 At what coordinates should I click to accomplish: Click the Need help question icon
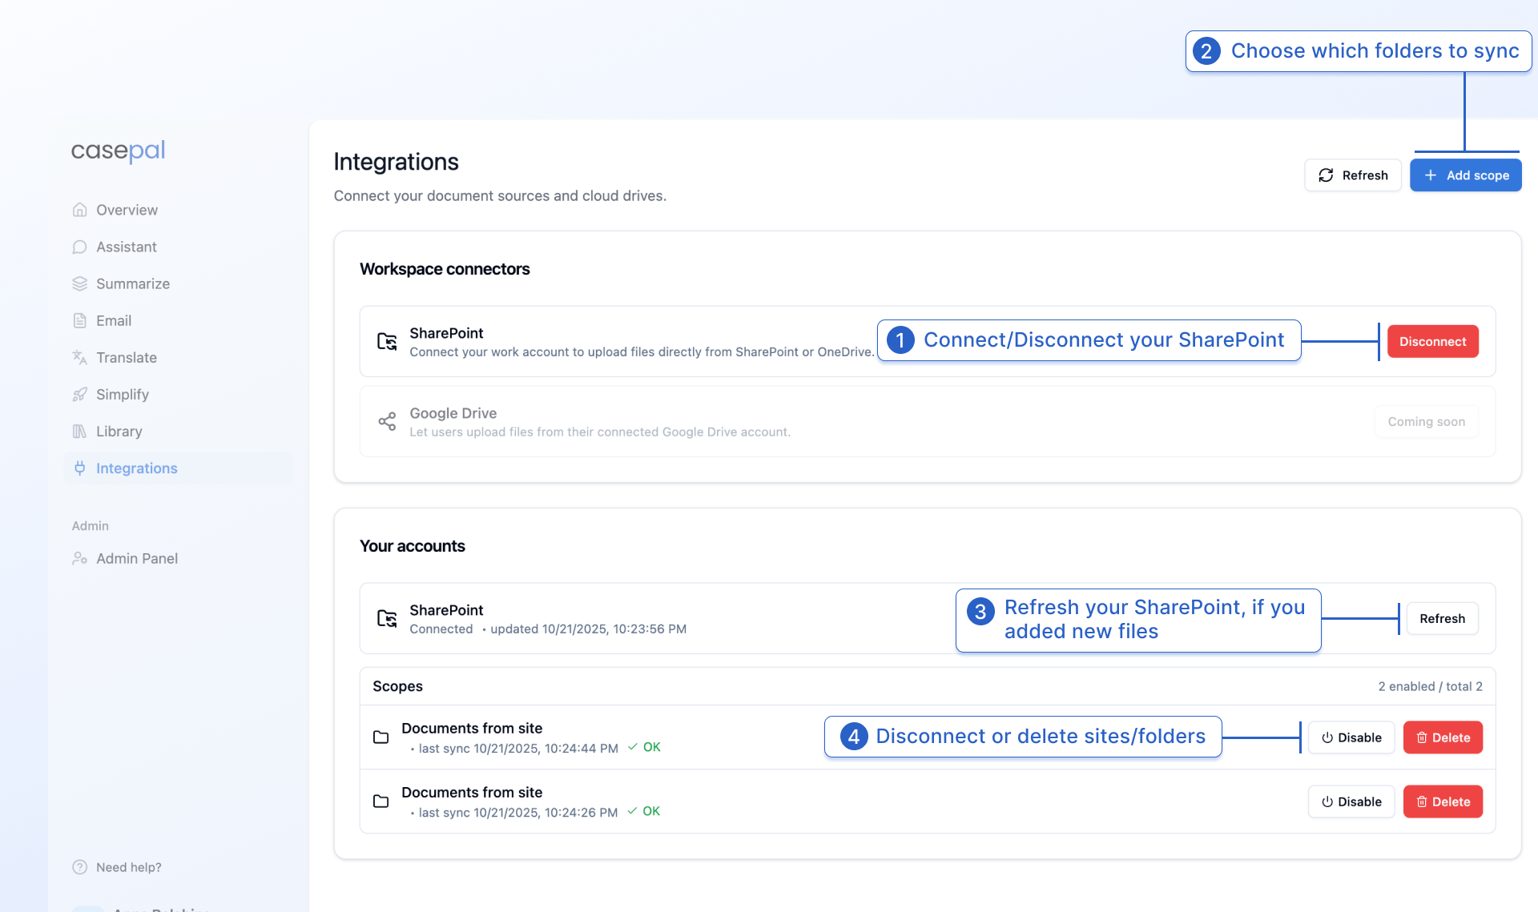pos(79,867)
